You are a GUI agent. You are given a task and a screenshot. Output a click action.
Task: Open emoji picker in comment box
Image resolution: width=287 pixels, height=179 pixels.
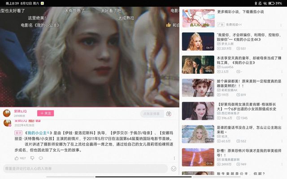coord(174,169)
